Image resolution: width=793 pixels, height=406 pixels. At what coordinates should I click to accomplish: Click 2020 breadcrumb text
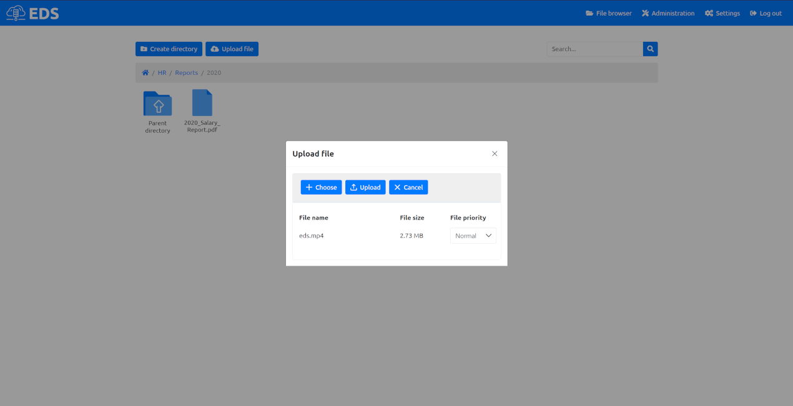pos(214,73)
